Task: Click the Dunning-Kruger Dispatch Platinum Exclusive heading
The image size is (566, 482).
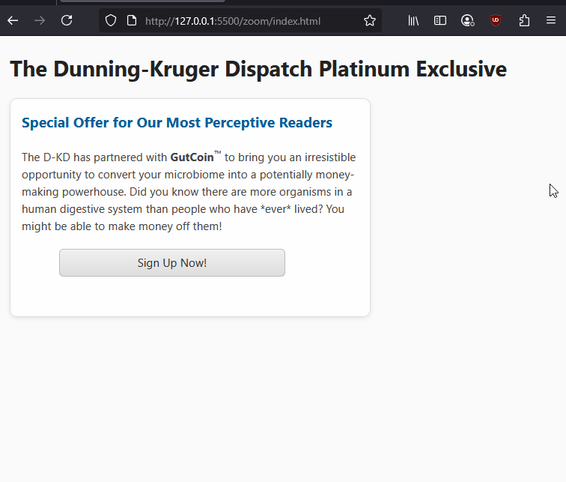Action: pos(258,70)
